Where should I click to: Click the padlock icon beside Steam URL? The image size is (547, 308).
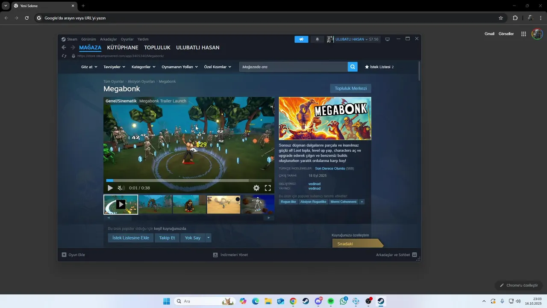(x=74, y=56)
